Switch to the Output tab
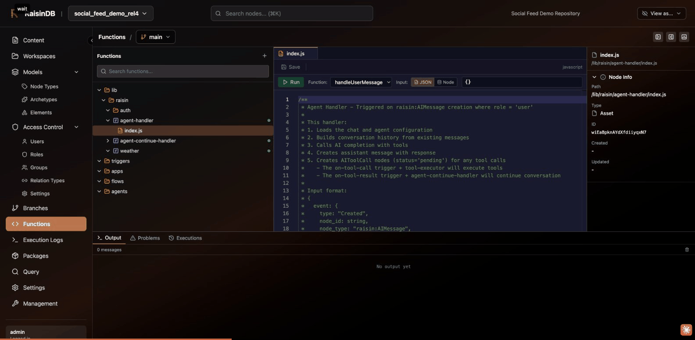 click(x=109, y=238)
